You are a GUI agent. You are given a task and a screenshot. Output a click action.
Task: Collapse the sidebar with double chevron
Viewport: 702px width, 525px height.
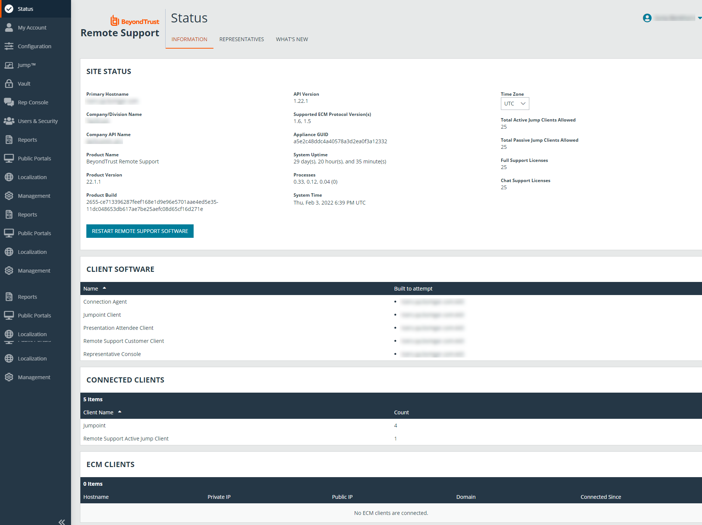coord(62,522)
